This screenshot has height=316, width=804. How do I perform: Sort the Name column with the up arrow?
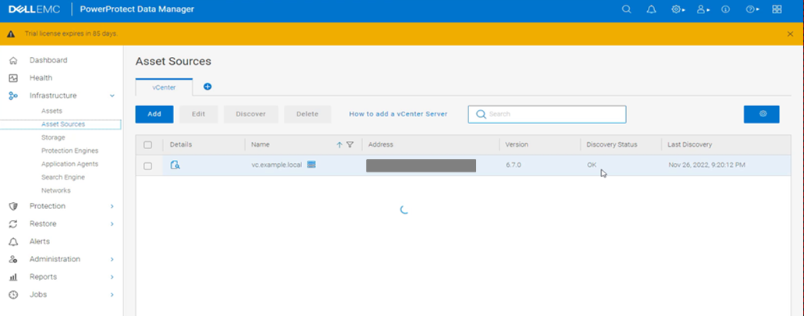[x=339, y=145]
